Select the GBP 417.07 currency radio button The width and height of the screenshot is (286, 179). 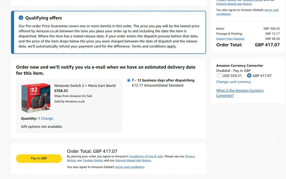249,76
